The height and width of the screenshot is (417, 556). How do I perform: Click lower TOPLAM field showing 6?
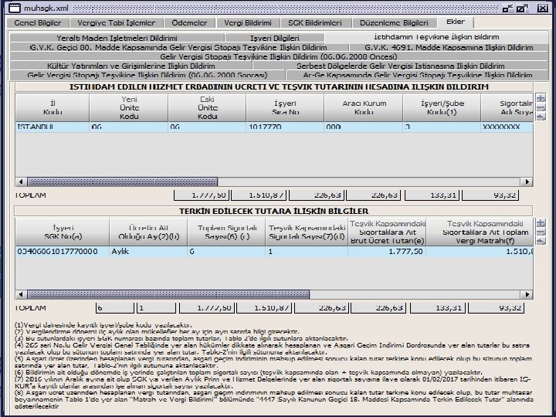coord(115,308)
